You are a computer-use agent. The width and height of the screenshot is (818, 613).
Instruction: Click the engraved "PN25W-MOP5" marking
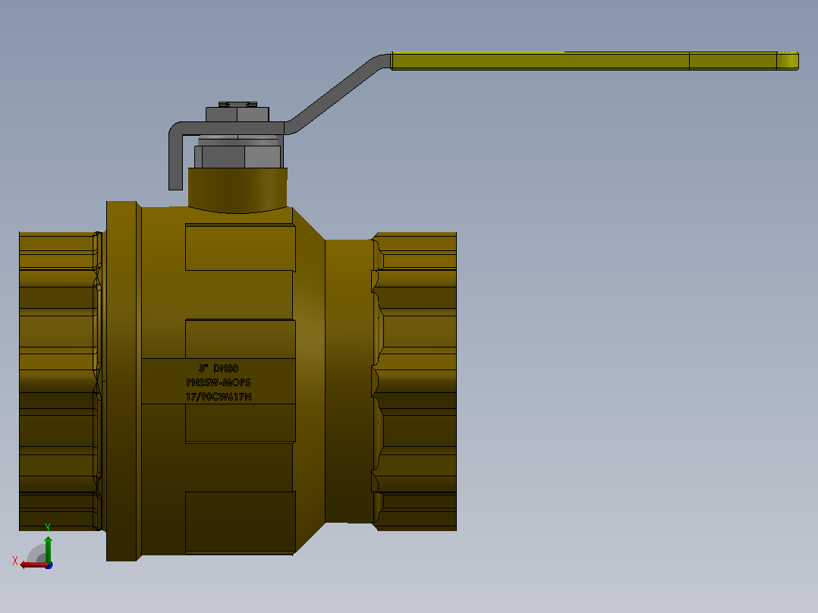[218, 382]
